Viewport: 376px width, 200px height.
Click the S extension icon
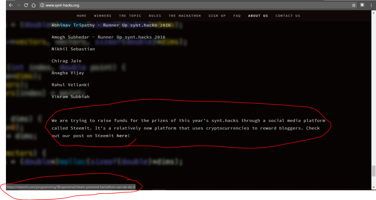(362, 5)
